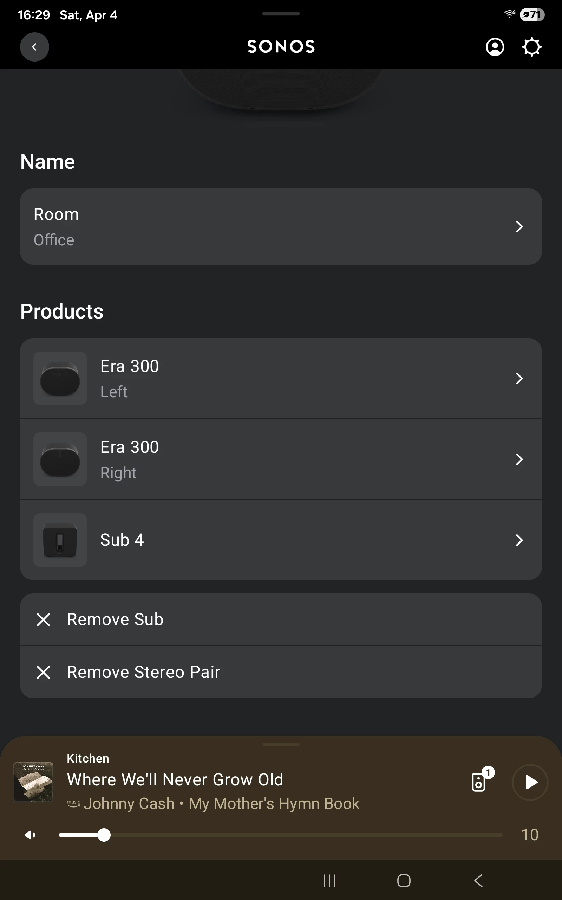Expand the Era 300 Right chevron
This screenshot has height=900, width=562.
click(519, 459)
